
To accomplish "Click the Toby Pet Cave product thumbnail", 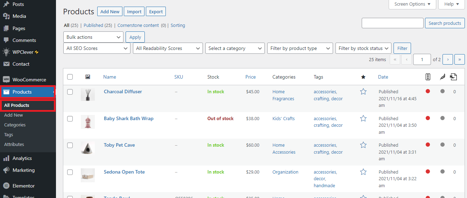I will [x=88, y=148].
